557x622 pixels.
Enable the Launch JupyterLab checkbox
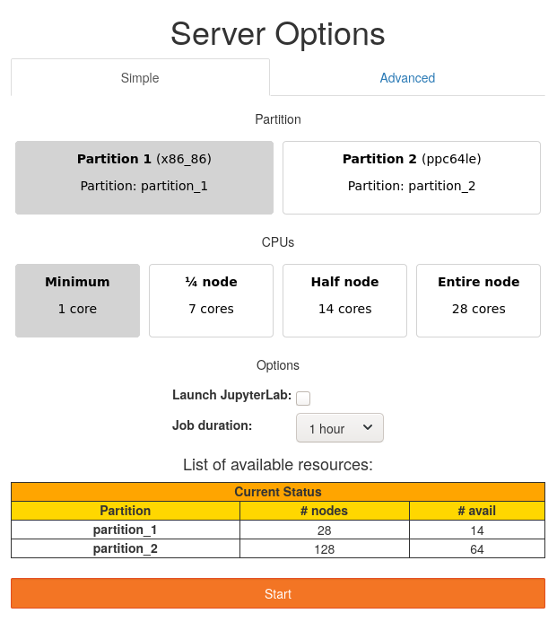pyautogui.click(x=303, y=399)
